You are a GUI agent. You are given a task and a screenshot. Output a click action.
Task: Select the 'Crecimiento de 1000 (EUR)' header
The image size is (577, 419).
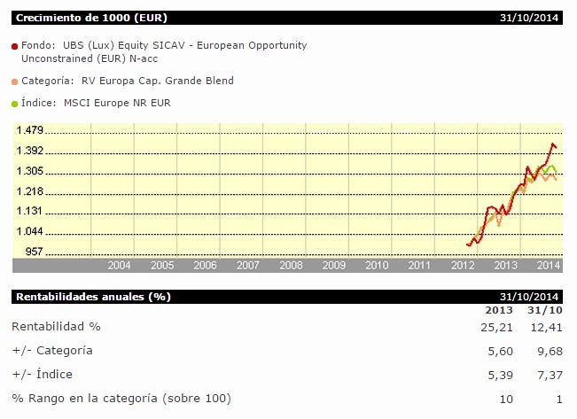91,18
